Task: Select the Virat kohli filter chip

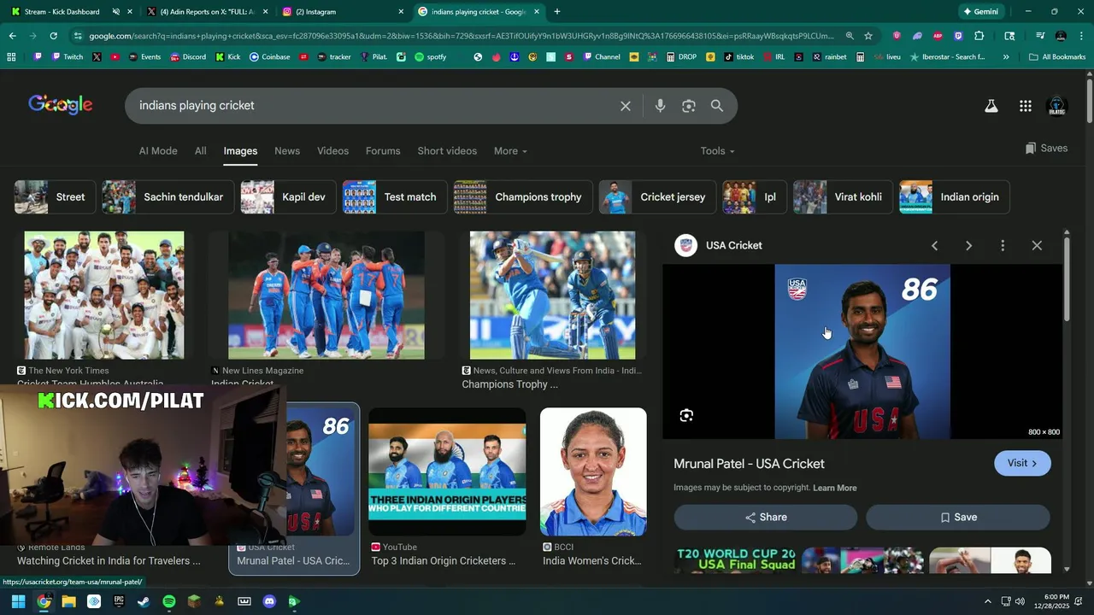Action: (x=843, y=196)
